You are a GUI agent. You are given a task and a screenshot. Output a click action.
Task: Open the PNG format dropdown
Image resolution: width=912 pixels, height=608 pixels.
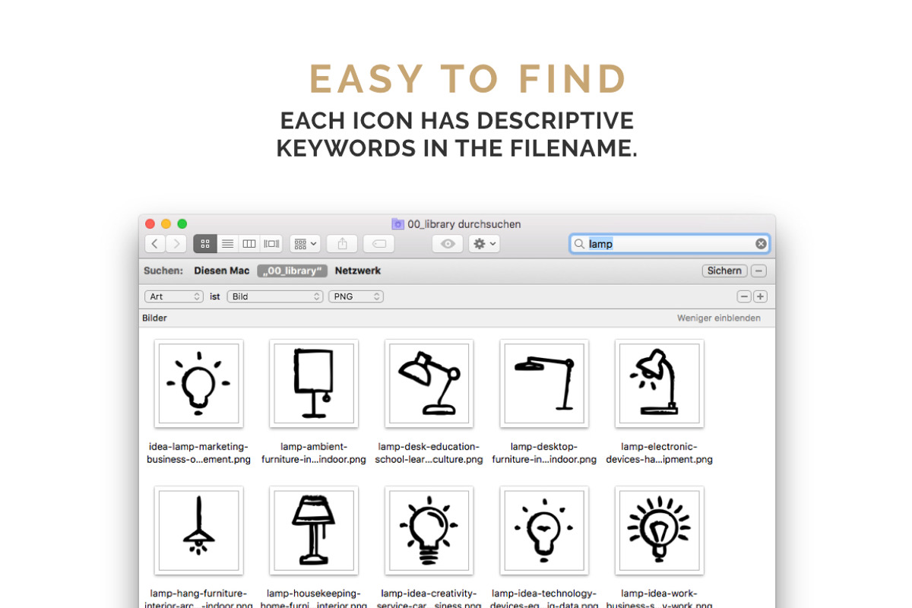pyautogui.click(x=356, y=296)
